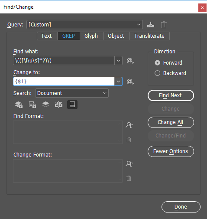The image size is (207, 219).
Task: Toggle Include Locked Layers icon
Action: coord(19,105)
